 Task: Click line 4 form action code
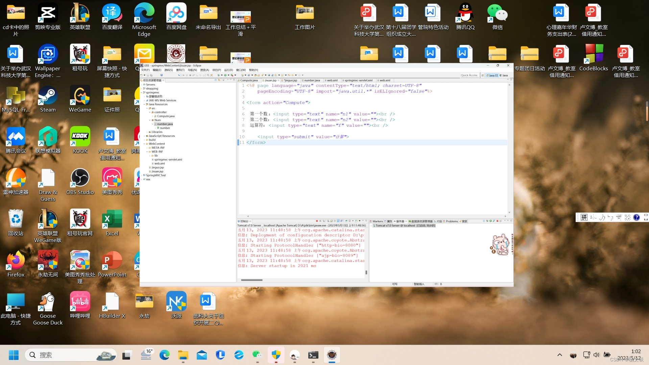click(x=278, y=103)
